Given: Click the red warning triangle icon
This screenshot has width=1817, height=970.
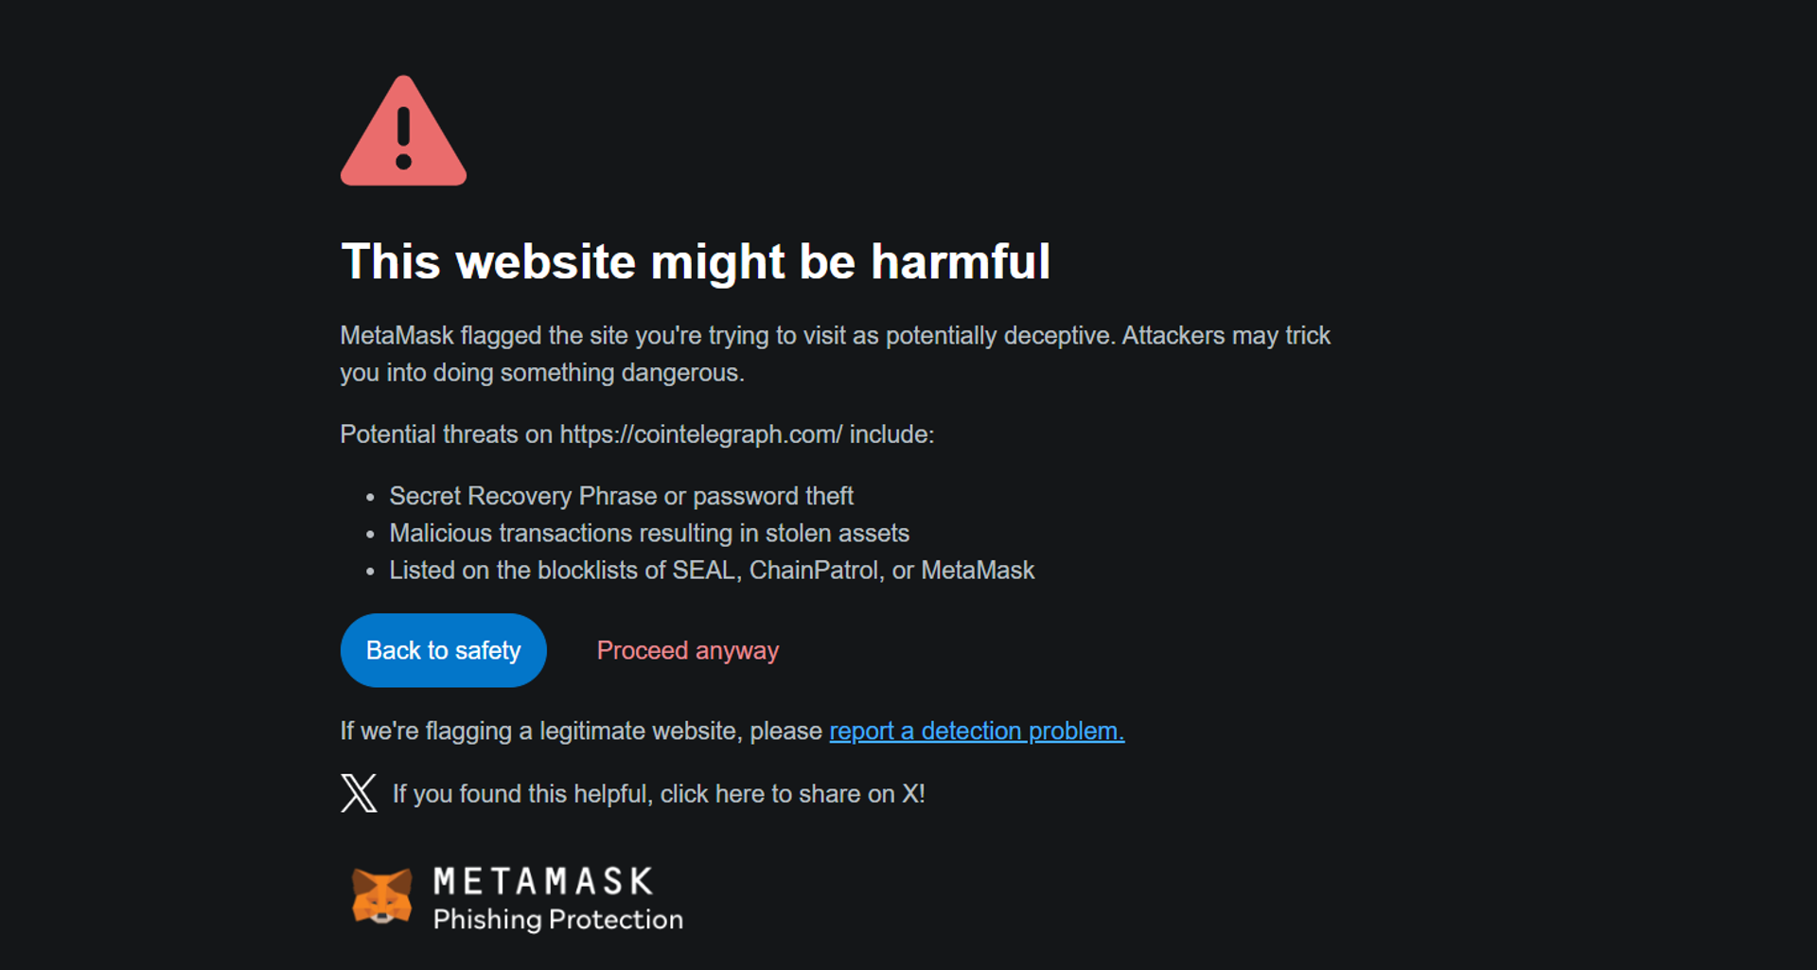Looking at the screenshot, I should pyautogui.click(x=403, y=132).
